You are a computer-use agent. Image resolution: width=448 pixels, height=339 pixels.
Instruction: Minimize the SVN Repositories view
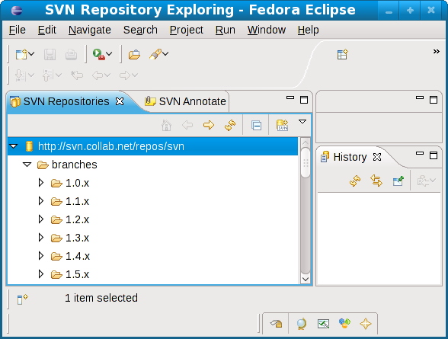pyautogui.click(x=290, y=98)
